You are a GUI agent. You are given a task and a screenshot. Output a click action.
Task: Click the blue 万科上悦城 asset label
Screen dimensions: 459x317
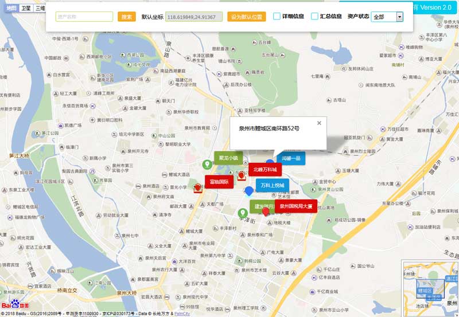273,185
